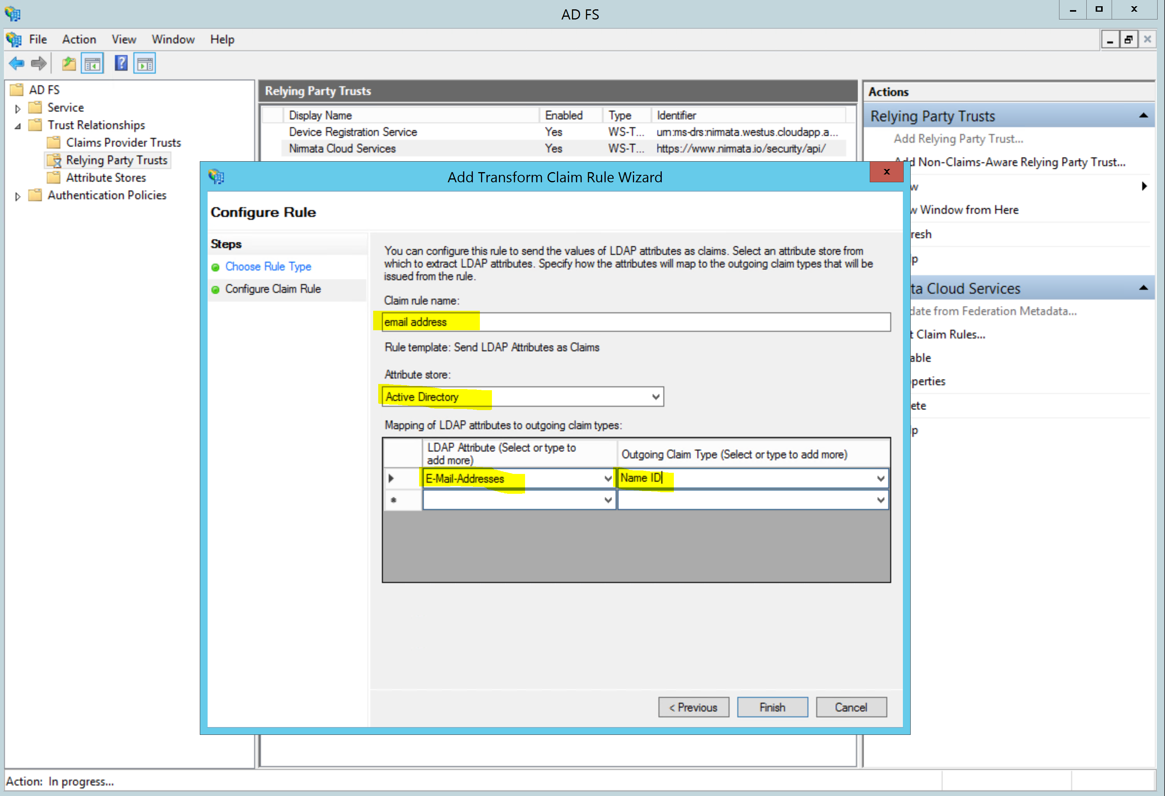Open the File menu

(x=38, y=40)
